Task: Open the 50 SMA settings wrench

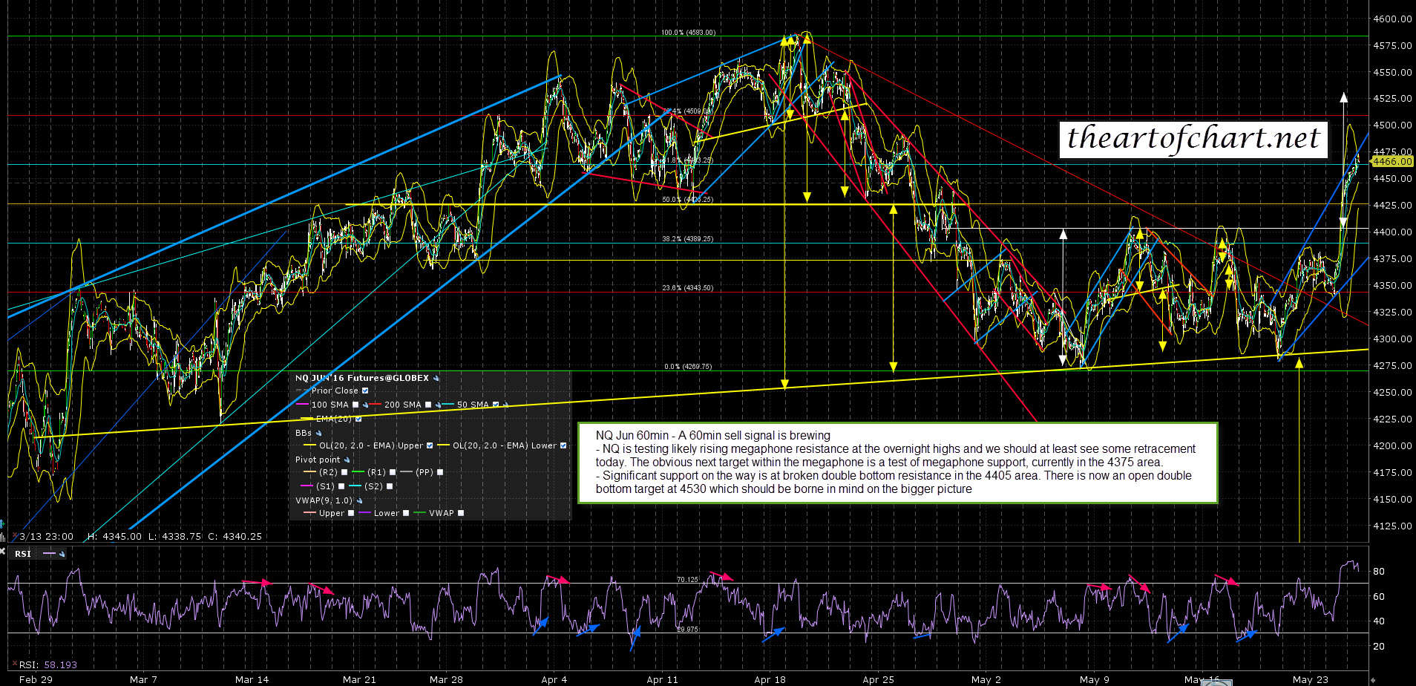Action: (506, 405)
